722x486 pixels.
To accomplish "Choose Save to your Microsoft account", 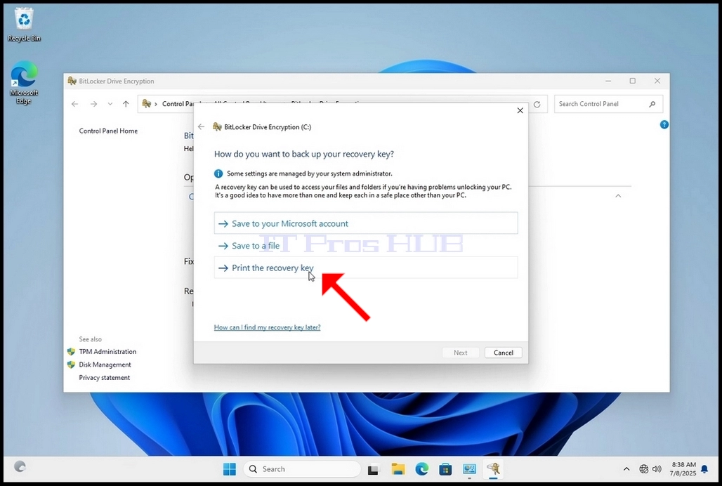I will [366, 223].
